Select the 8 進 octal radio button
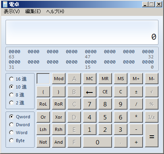The image size is (164, 154). coord(17,95)
